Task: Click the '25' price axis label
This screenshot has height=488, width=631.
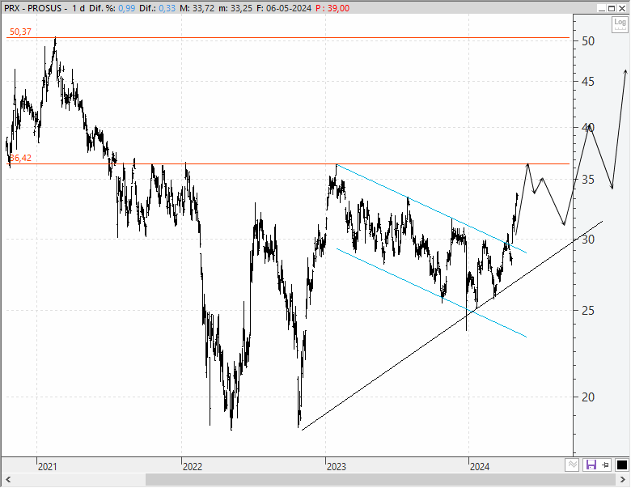Action: [x=588, y=311]
